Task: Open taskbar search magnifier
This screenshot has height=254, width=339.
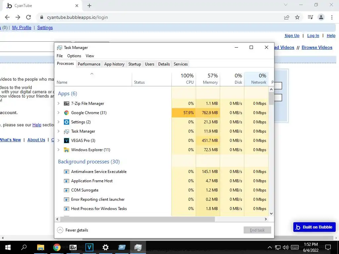Action: [24, 247]
